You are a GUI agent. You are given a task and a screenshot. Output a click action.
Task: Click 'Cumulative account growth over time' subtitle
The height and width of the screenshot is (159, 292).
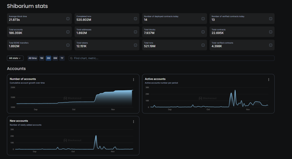coord(27,83)
